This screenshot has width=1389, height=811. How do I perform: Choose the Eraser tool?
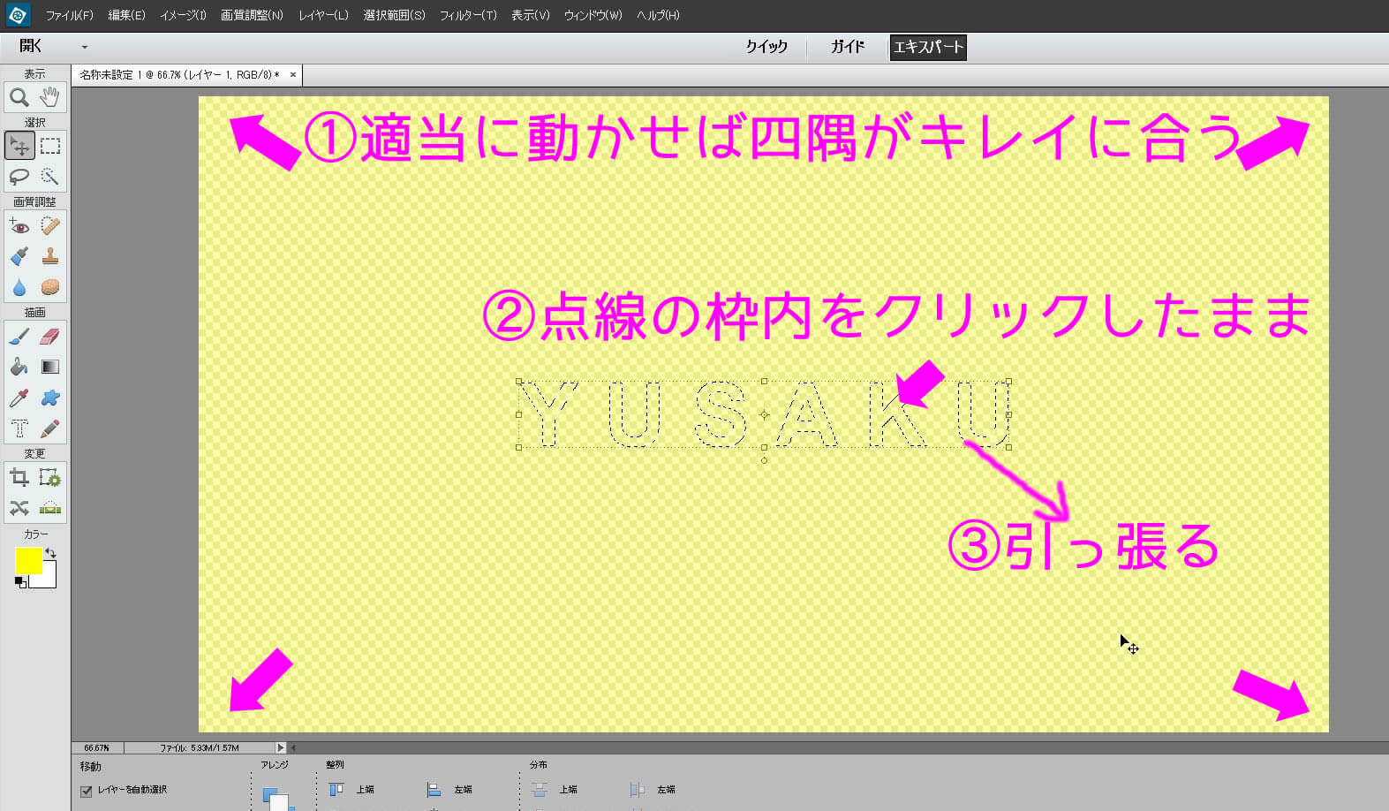(x=50, y=337)
